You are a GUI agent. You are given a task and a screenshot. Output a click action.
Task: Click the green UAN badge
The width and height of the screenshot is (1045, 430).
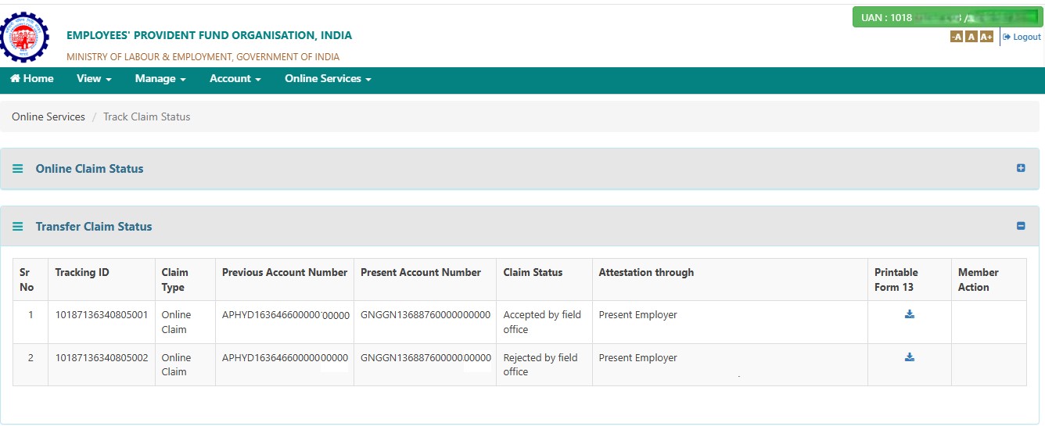click(947, 17)
